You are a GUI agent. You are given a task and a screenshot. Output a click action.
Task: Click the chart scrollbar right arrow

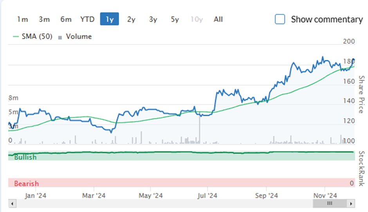(351, 203)
